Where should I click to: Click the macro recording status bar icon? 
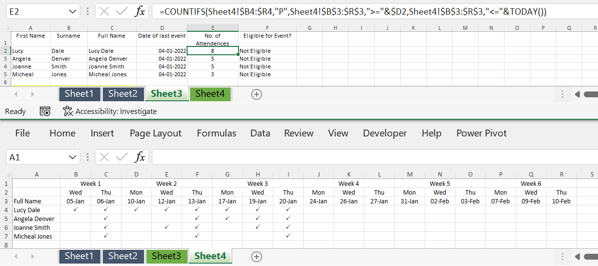45,111
